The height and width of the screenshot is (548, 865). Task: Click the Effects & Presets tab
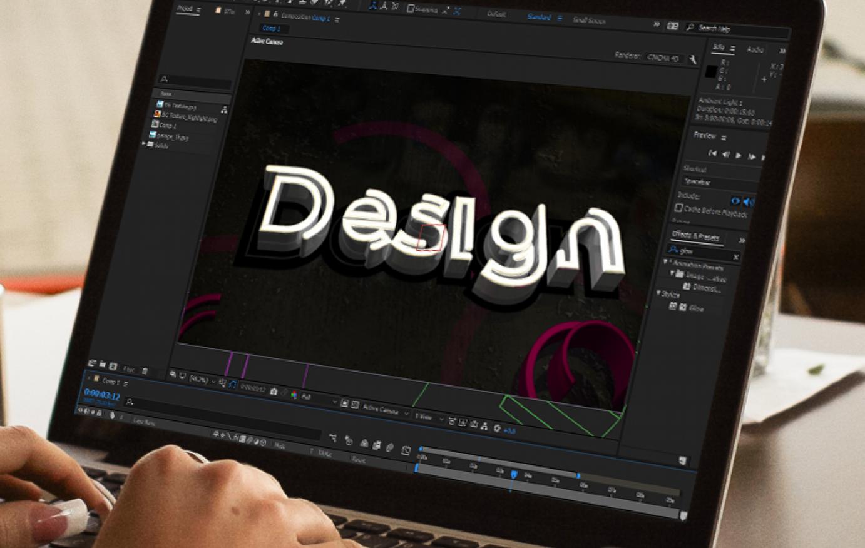coord(695,236)
